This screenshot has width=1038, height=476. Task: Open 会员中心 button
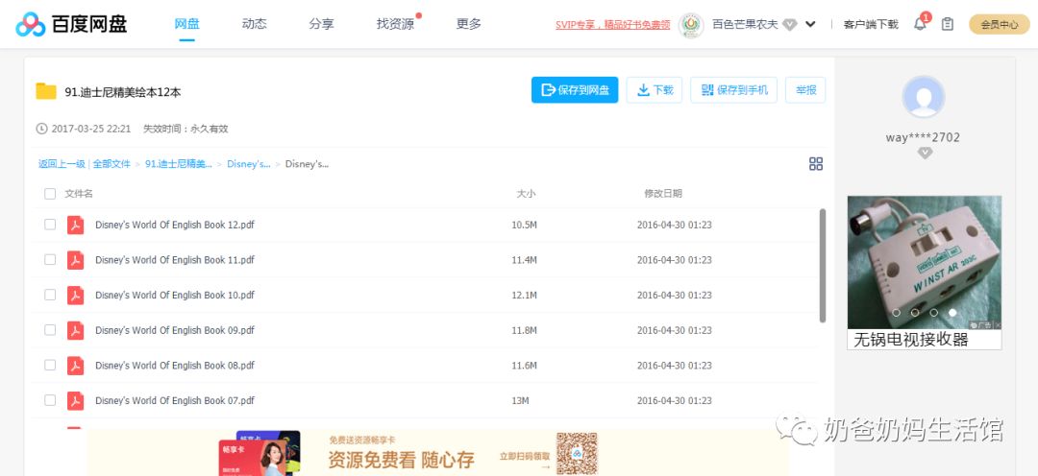pyautogui.click(x=1000, y=24)
